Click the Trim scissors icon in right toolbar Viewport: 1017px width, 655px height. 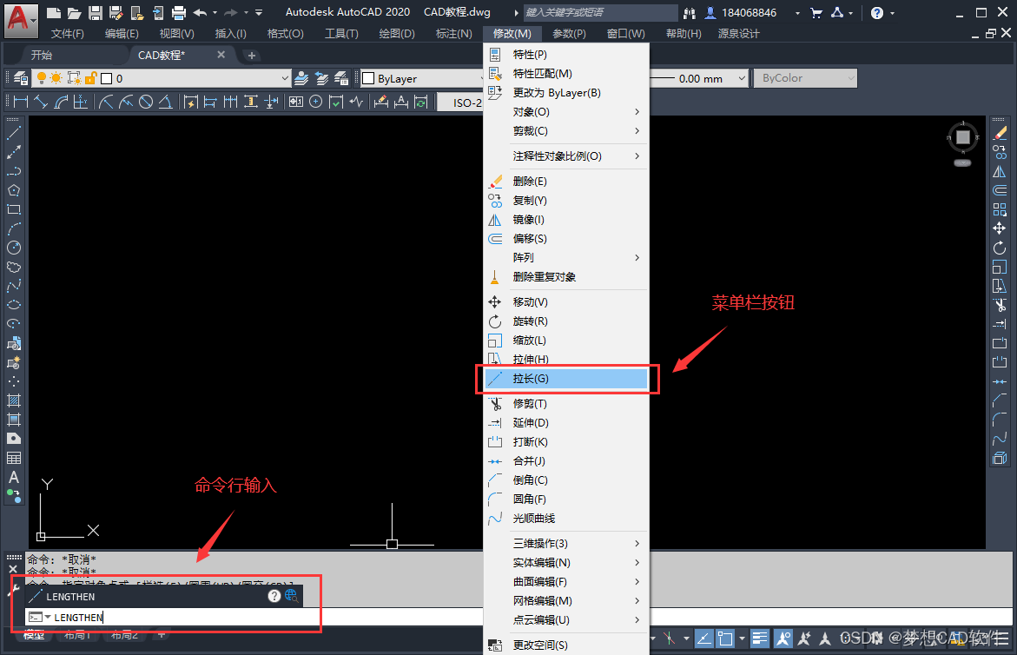click(x=1000, y=305)
